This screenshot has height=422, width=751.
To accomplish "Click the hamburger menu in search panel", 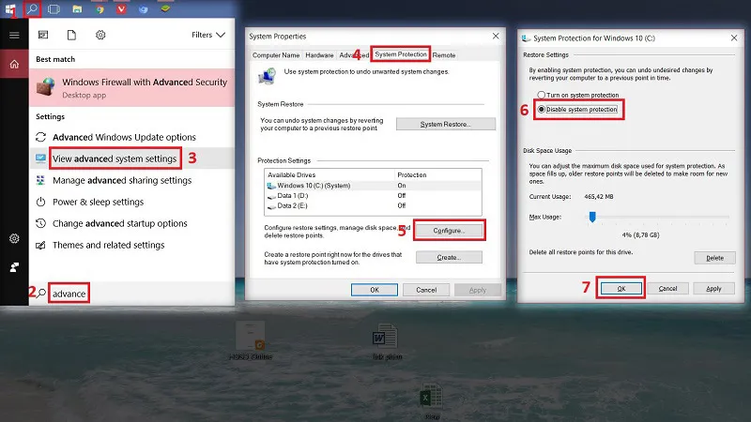I will [x=14, y=35].
